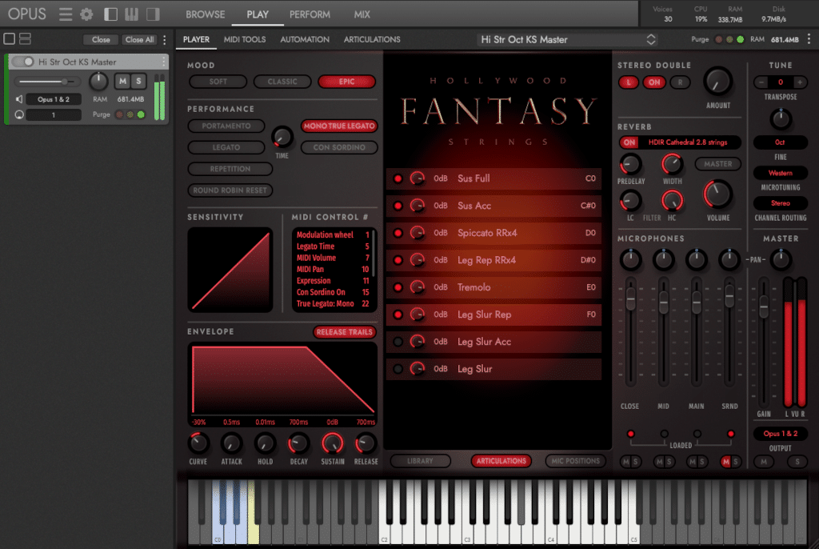Turn the Envelope Release knob
The width and height of the screenshot is (819, 549).
[x=366, y=443]
